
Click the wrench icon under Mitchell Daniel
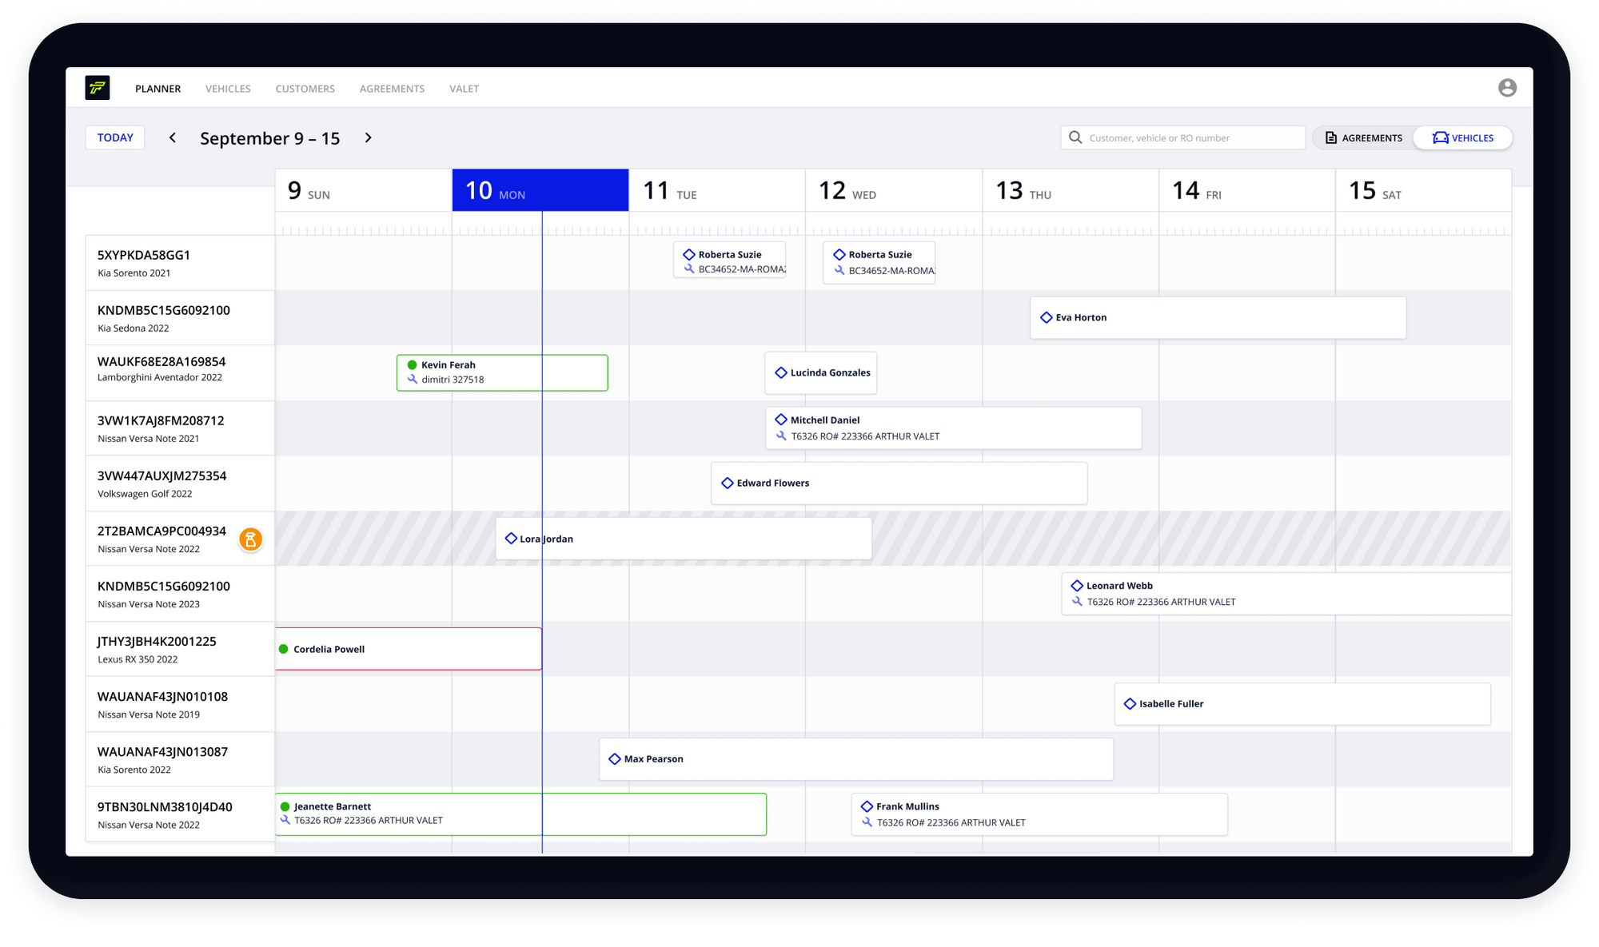[x=781, y=436]
